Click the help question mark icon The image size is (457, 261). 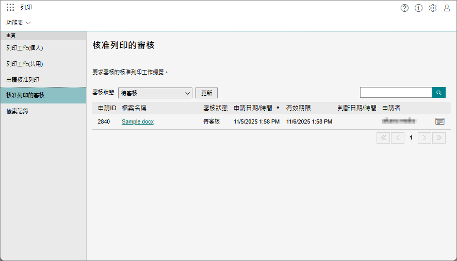coord(404,8)
